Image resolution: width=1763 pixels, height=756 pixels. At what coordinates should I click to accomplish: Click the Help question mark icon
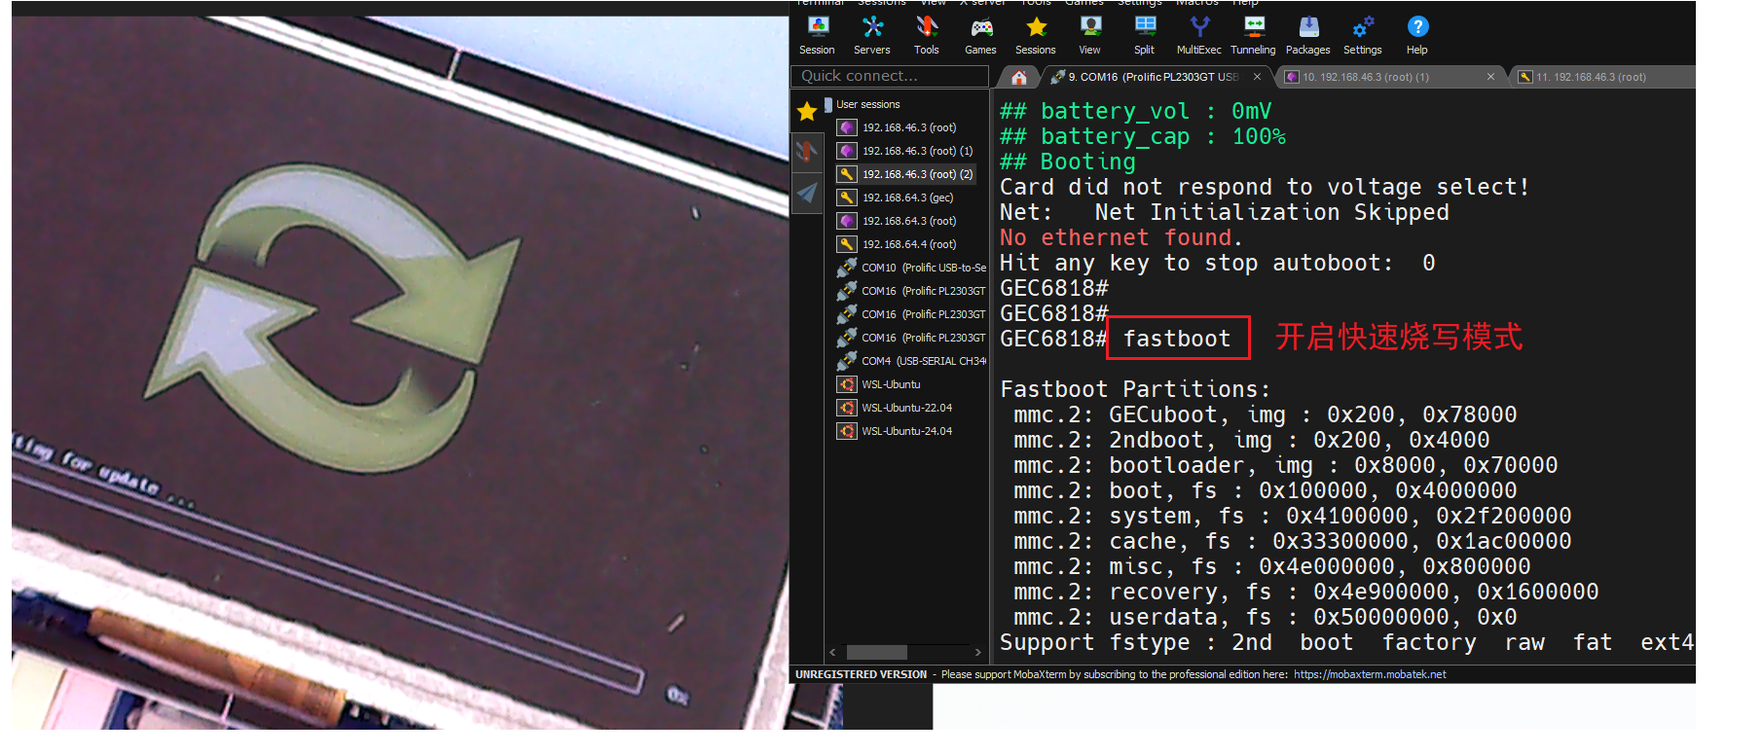[x=1416, y=35]
